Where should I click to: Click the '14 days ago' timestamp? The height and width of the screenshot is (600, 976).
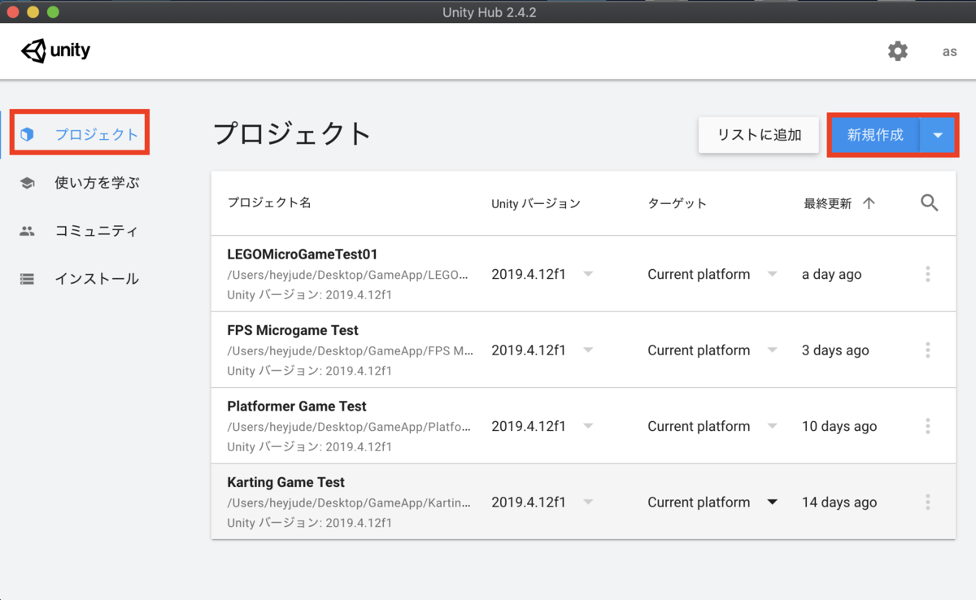[839, 502]
